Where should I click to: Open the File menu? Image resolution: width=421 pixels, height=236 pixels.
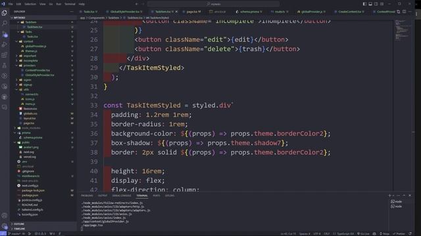pos(11,4)
